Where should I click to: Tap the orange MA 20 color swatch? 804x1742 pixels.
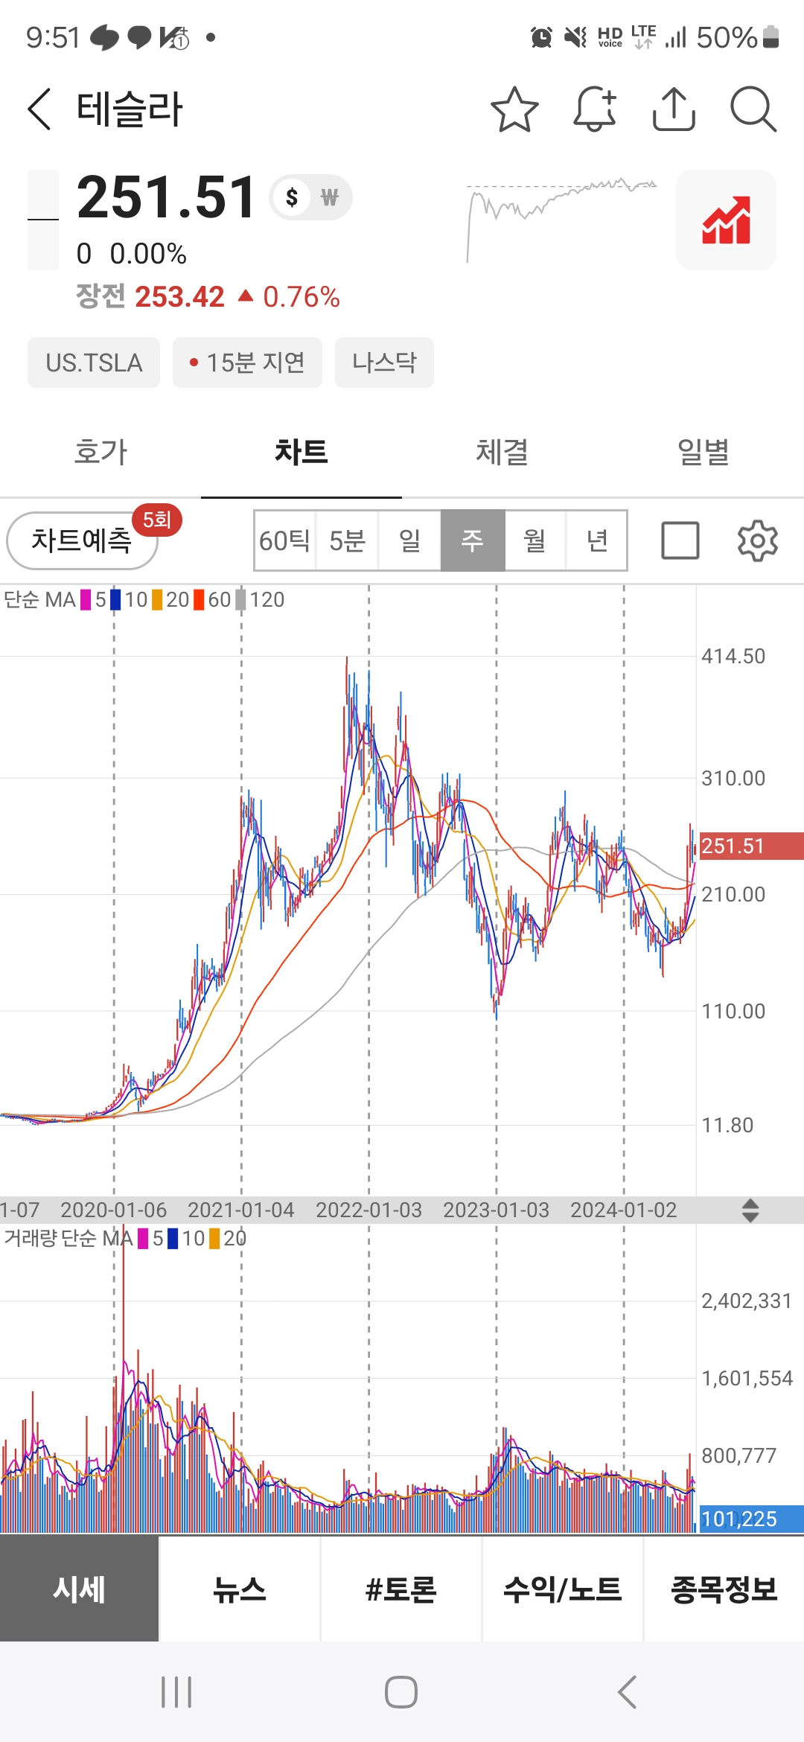pyautogui.click(x=157, y=600)
